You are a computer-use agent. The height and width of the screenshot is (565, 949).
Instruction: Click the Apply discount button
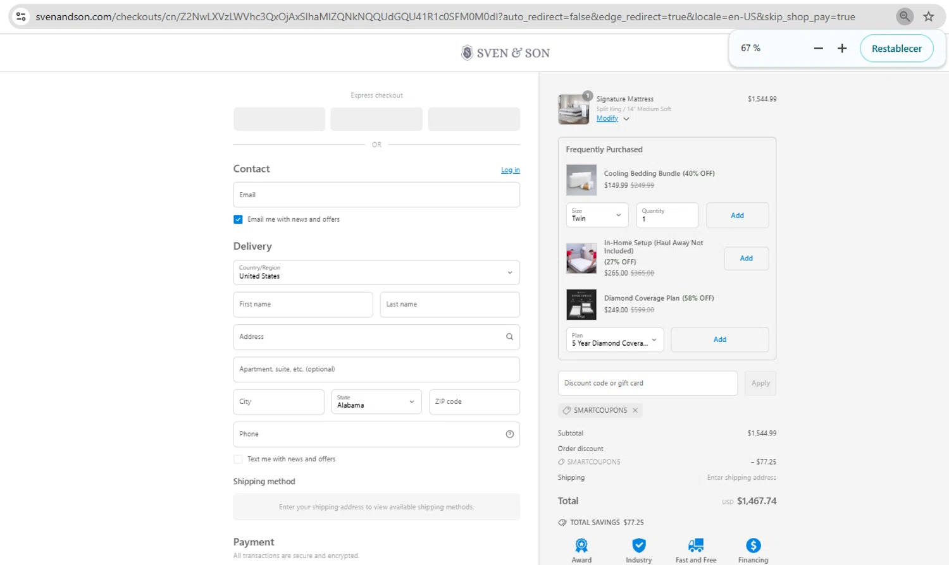(x=760, y=384)
